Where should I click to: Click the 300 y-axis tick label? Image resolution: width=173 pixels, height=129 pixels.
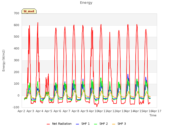[x=16, y=60]
